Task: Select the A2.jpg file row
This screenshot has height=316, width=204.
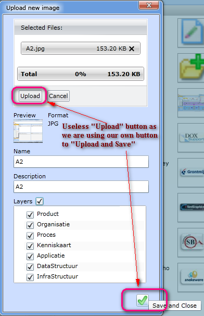Action: pos(81,48)
